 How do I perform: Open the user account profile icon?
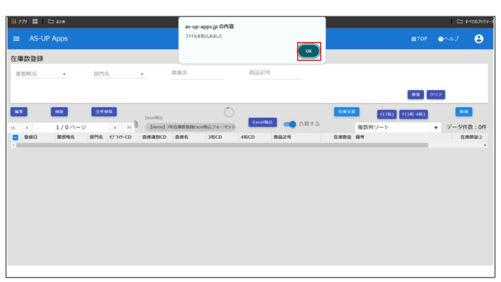(478, 39)
